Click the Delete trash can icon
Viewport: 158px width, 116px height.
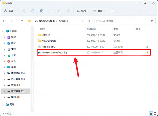[69, 11]
